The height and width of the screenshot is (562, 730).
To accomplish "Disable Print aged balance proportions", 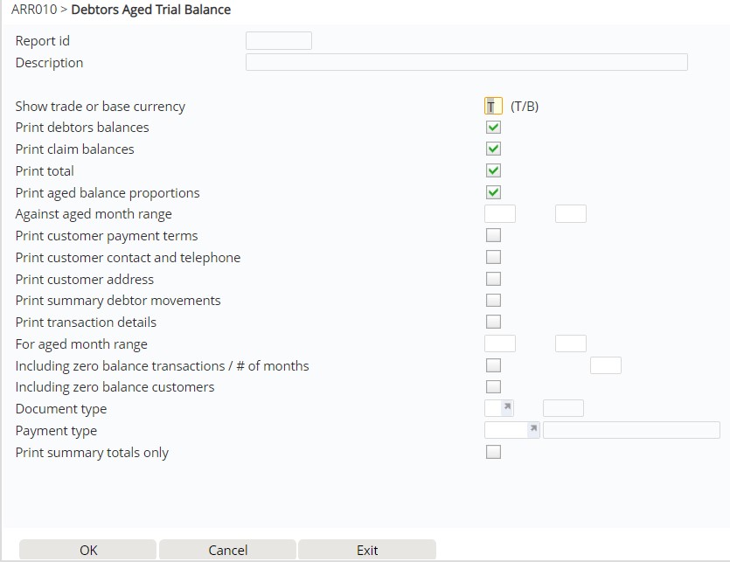I will click(x=493, y=192).
